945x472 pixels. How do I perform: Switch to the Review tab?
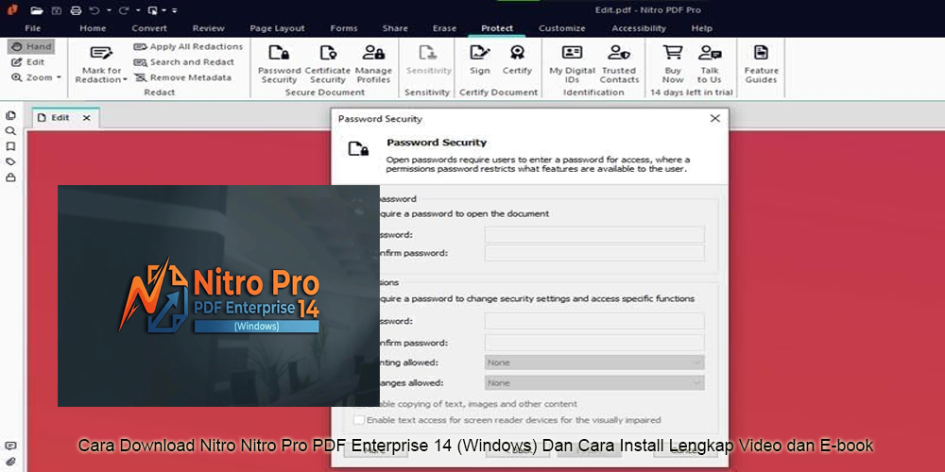(x=209, y=28)
